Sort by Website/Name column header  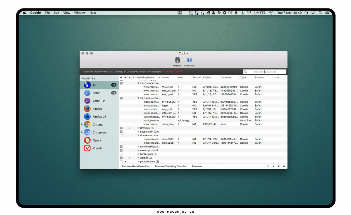(149, 78)
